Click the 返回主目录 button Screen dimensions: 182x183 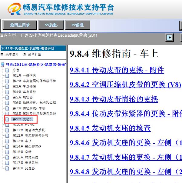[20, 25]
